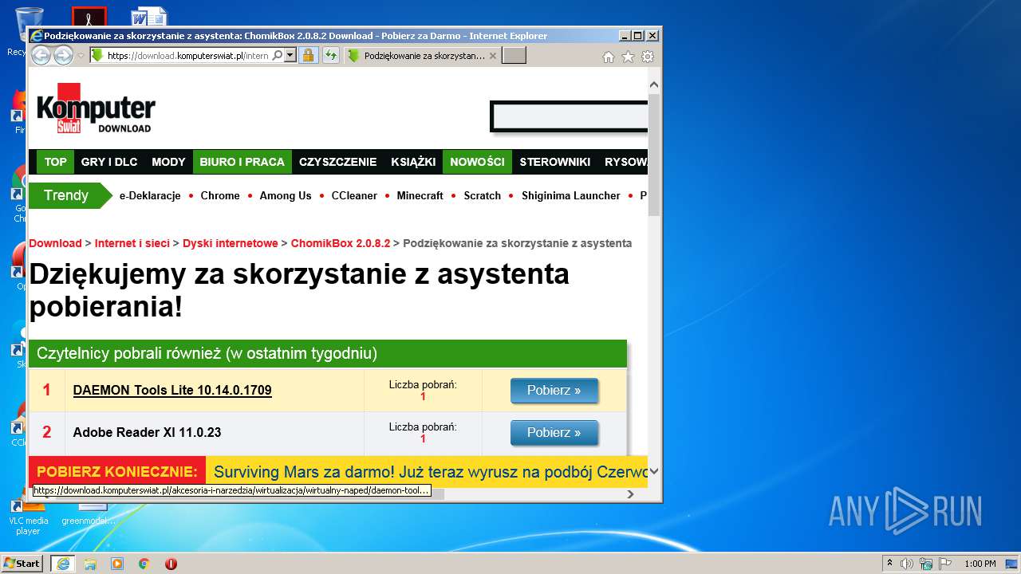Image resolution: width=1021 pixels, height=574 pixels.
Task: Click the browser Forward arrow button
Action: pyautogui.click(x=63, y=55)
